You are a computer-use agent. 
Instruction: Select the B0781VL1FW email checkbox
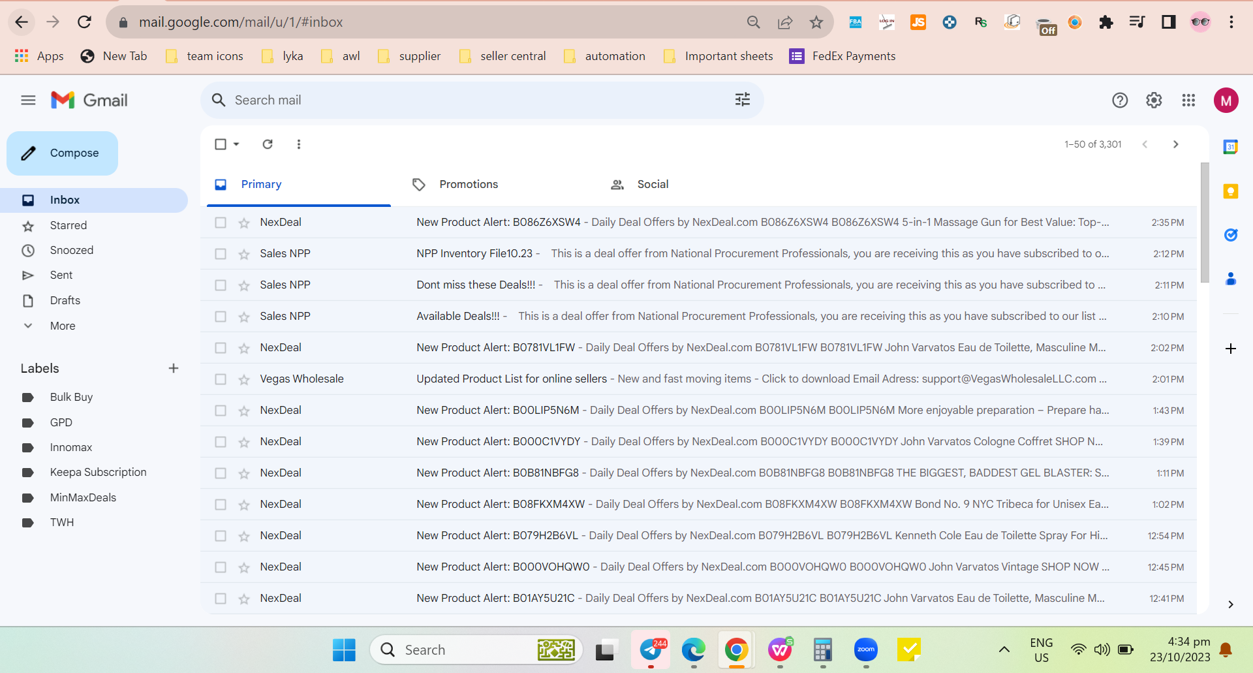click(x=221, y=348)
